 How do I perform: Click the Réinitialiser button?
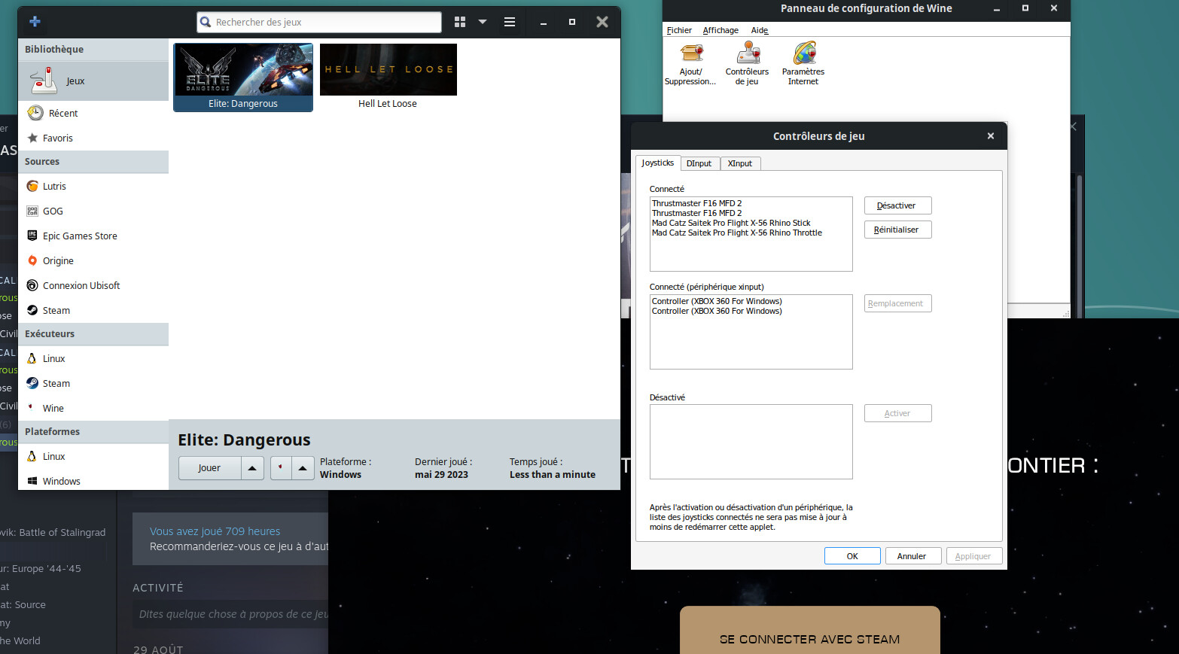[x=897, y=230]
